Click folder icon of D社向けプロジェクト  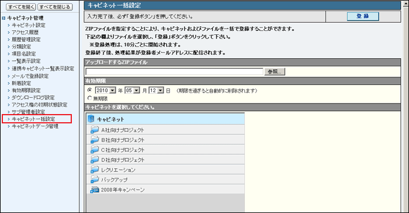95,159
